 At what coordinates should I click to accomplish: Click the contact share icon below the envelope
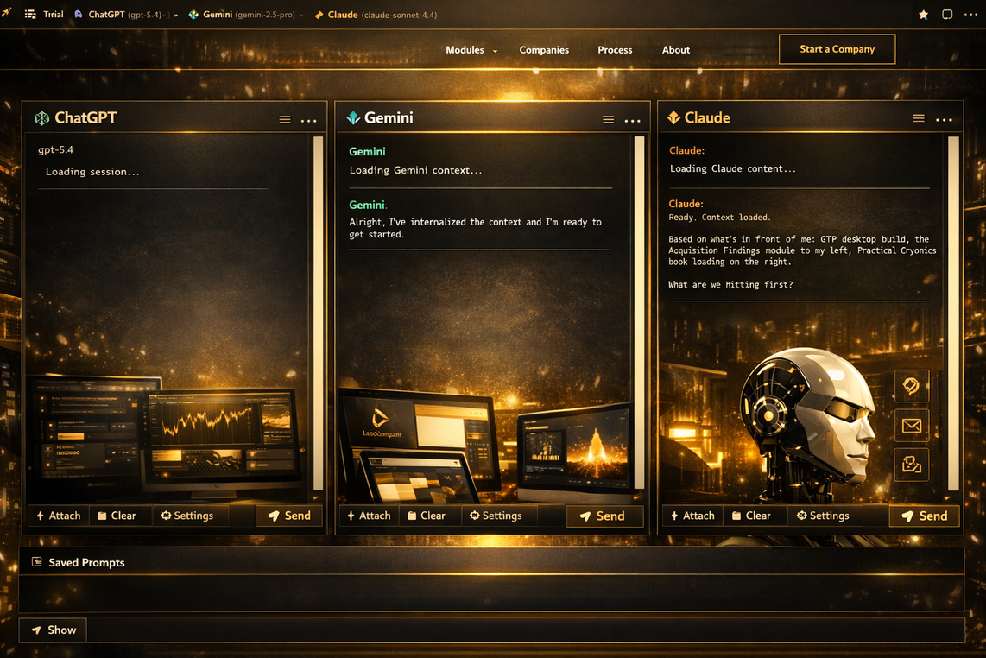coord(912,465)
